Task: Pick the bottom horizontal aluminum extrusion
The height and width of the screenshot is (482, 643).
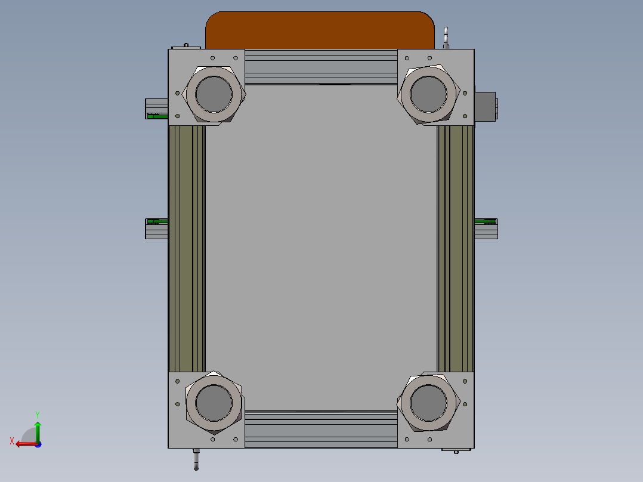Action: click(321, 430)
